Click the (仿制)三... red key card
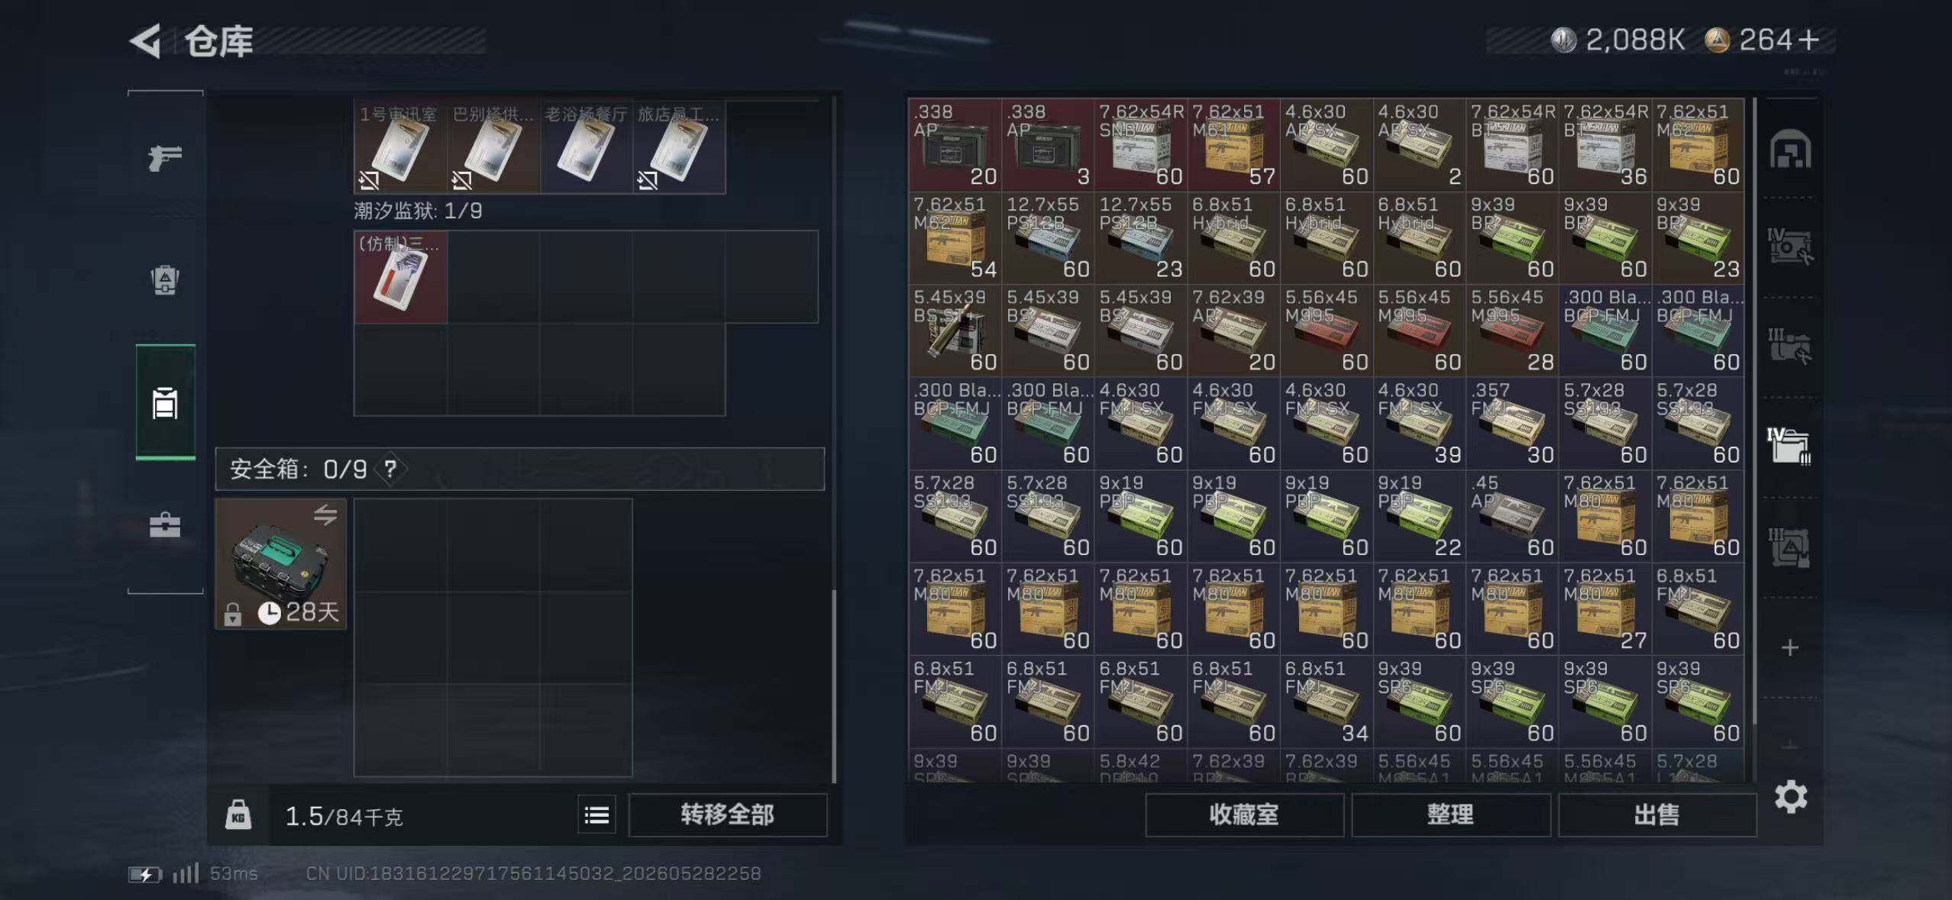Screen dimensions: 1952x900 tap(400, 277)
